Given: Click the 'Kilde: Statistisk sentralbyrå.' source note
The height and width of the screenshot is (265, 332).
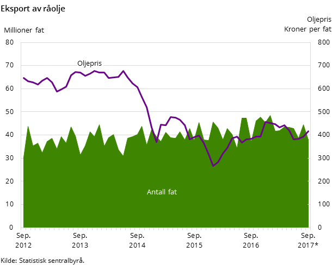Looking at the screenshot, I should tap(42, 260).
